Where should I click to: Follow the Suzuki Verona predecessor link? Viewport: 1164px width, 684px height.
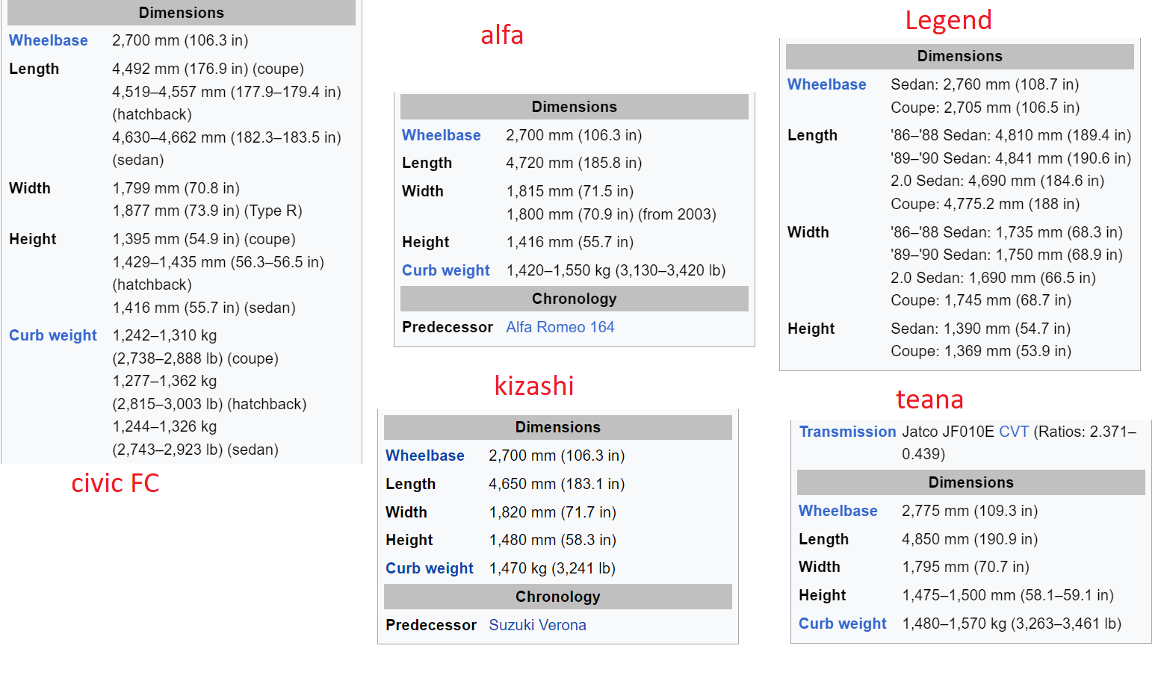538,625
